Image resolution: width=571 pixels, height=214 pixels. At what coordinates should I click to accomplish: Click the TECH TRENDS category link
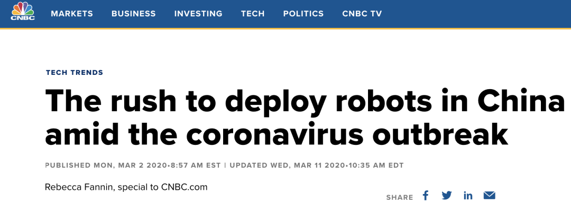click(x=75, y=73)
